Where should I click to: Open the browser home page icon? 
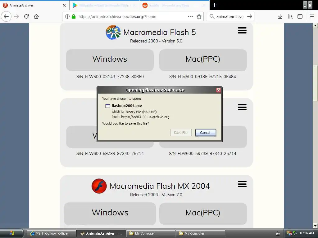[x=36, y=16]
